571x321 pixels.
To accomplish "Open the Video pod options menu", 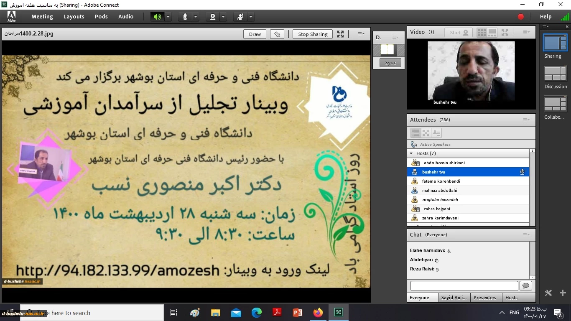I will click(526, 32).
